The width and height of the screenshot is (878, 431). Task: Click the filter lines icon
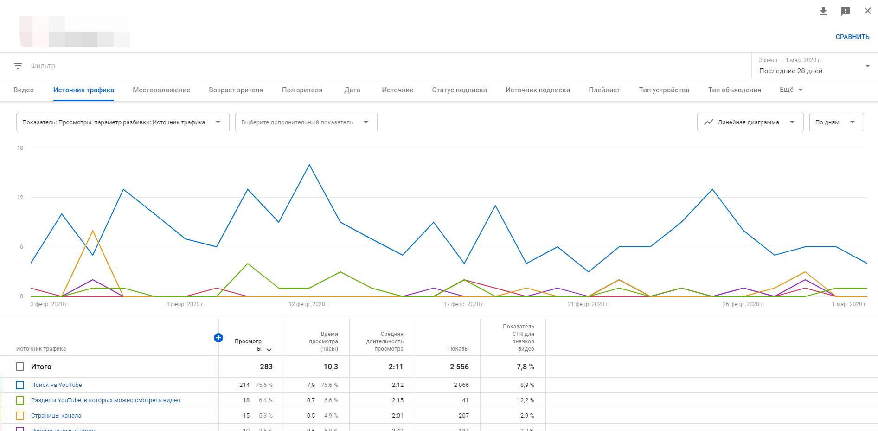pos(18,66)
